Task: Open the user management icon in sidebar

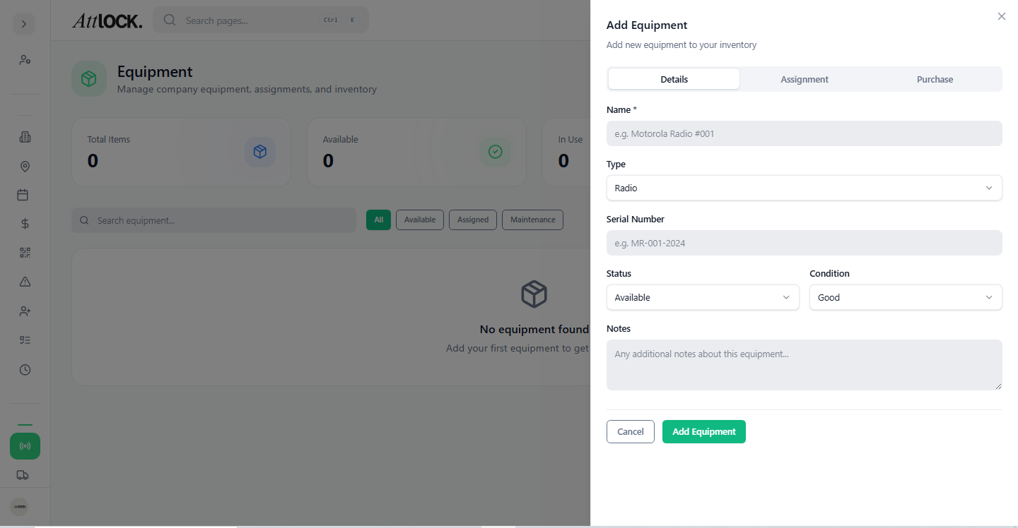Action: (x=25, y=59)
